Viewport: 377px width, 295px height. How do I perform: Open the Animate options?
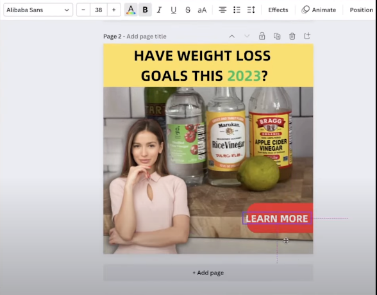click(x=319, y=10)
